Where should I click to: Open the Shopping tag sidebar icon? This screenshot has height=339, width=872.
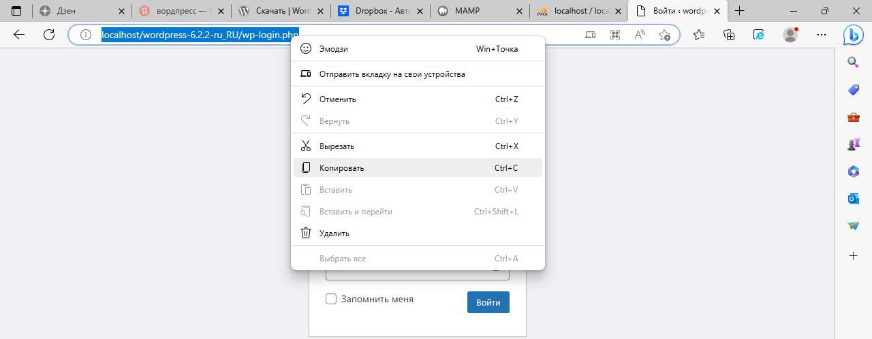tap(853, 90)
